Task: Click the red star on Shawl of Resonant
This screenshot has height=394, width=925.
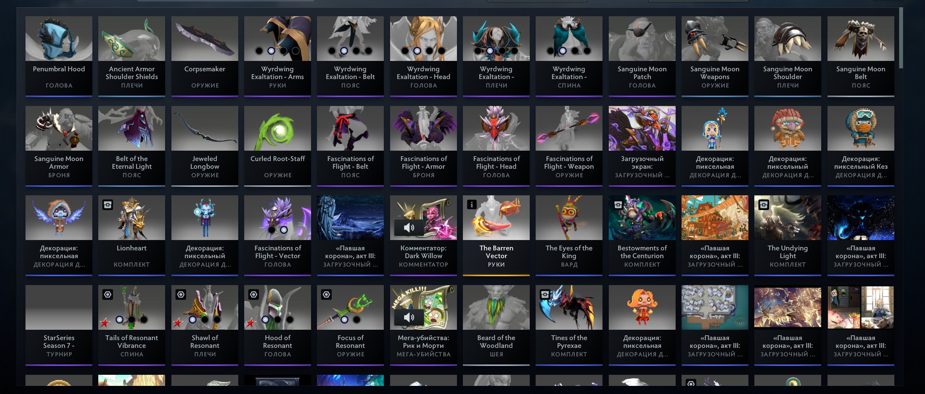Action: tap(178, 323)
